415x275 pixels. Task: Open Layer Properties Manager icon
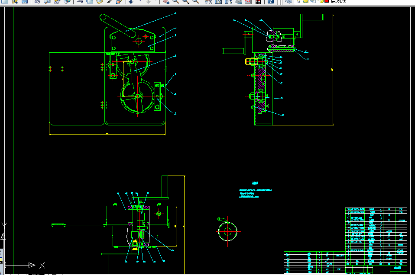(288, 1)
